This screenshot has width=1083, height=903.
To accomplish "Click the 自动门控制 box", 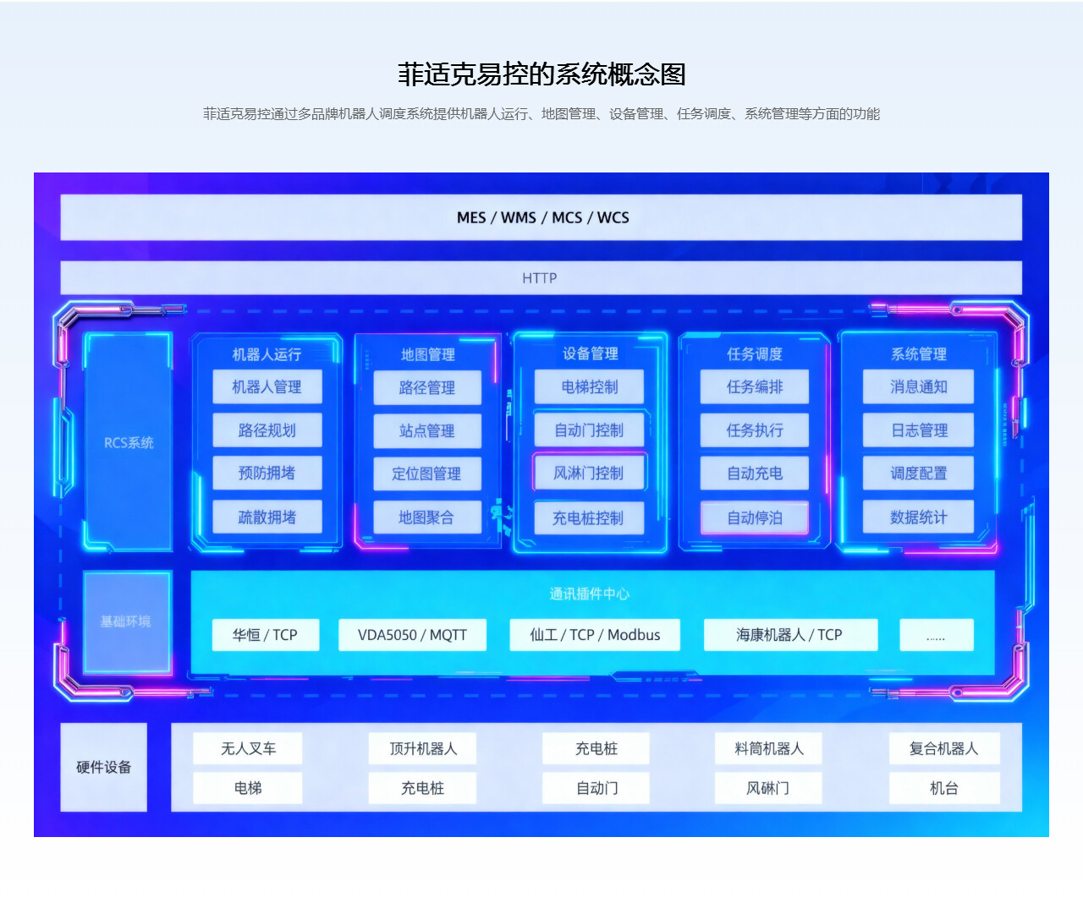I will tap(590, 430).
